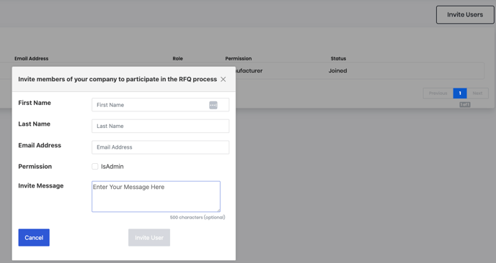Click the Permission column header
The height and width of the screenshot is (263, 496).
coord(239,58)
